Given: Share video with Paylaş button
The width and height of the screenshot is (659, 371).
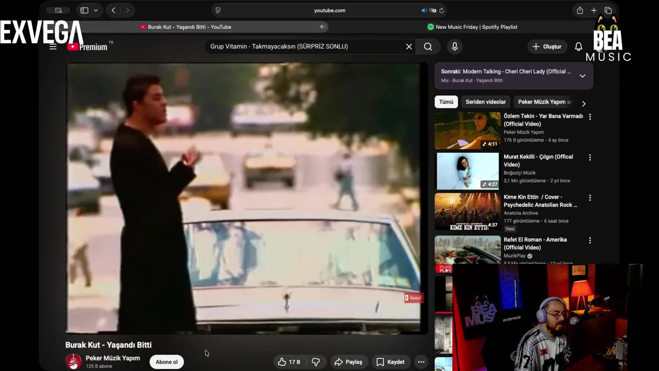Looking at the screenshot, I should click(x=349, y=362).
